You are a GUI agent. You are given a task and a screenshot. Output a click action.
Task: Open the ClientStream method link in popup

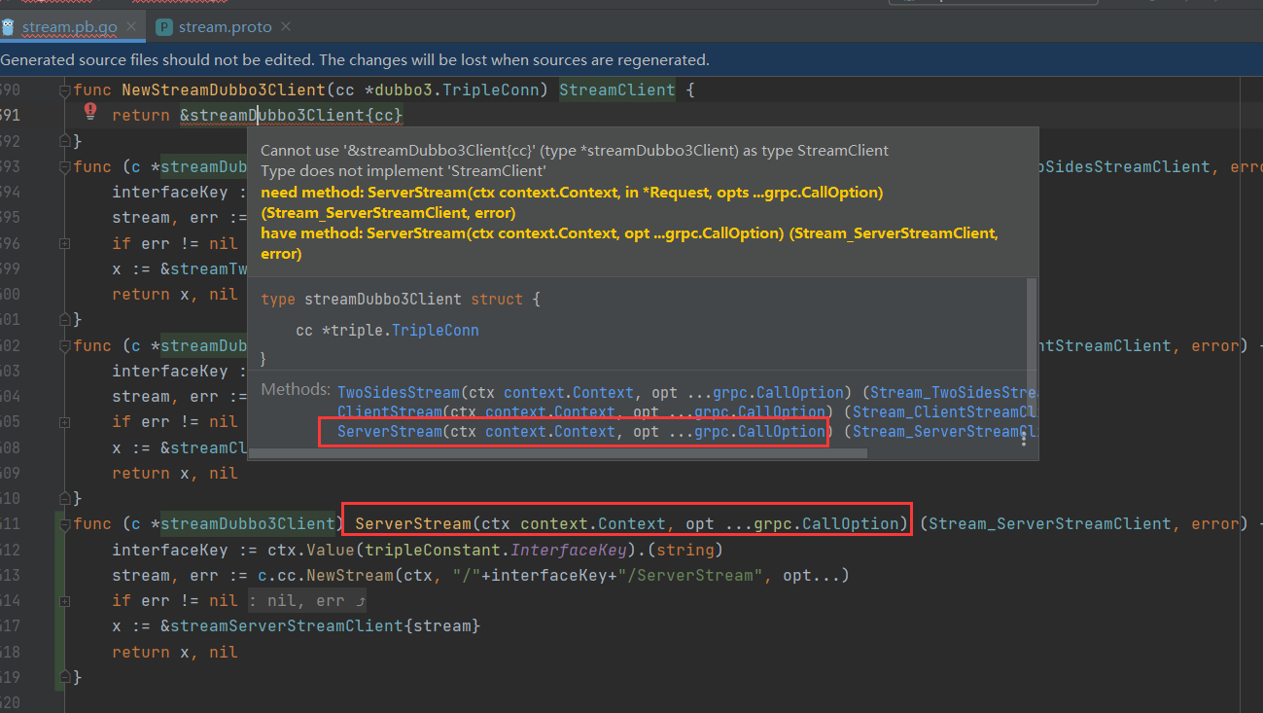click(389, 412)
